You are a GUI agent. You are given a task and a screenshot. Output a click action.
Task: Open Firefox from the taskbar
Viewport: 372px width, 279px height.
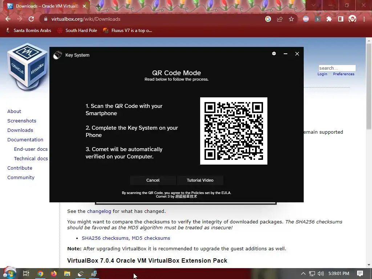(54, 274)
